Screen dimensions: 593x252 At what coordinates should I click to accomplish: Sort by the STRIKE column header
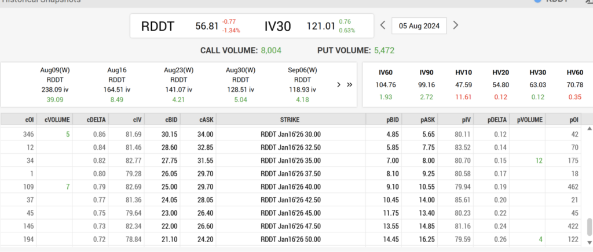click(x=291, y=120)
